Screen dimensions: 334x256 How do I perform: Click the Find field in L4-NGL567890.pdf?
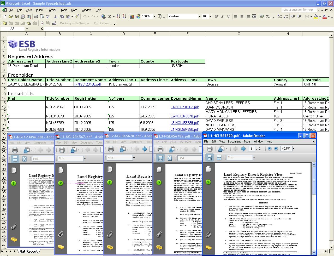239,157
